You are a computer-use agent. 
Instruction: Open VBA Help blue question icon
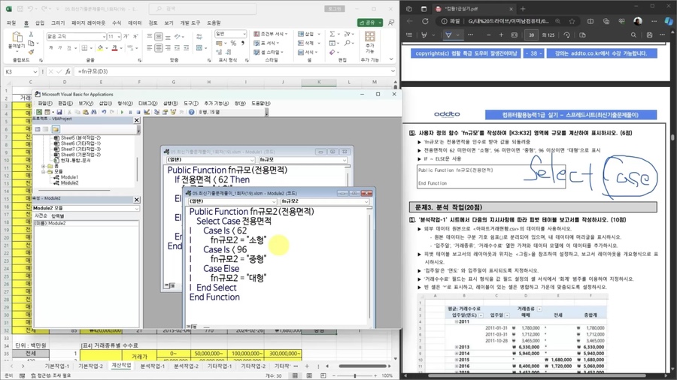coord(192,112)
